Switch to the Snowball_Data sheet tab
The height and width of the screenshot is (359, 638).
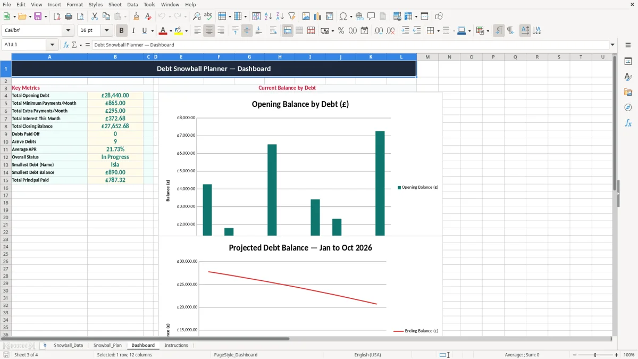point(68,345)
